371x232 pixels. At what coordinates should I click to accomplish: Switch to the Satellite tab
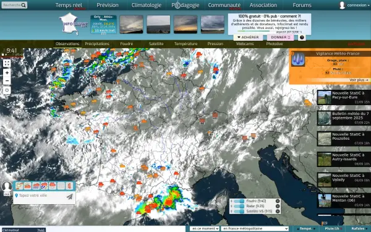click(156, 44)
